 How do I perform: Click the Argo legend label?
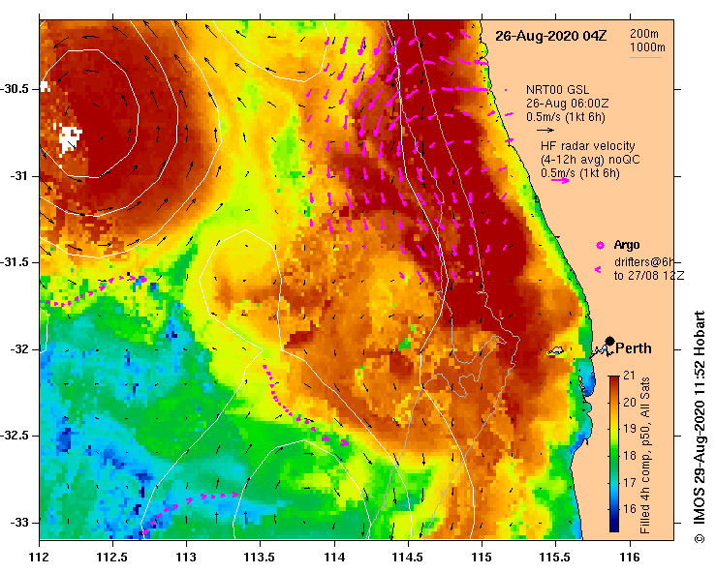pos(627,245)
